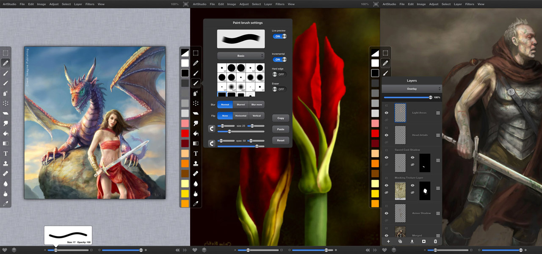The width and height of the screenshot is (542, 254).
Task: Select the Armor Shadow layer thumbnail
Action: [x=400, y=213]
